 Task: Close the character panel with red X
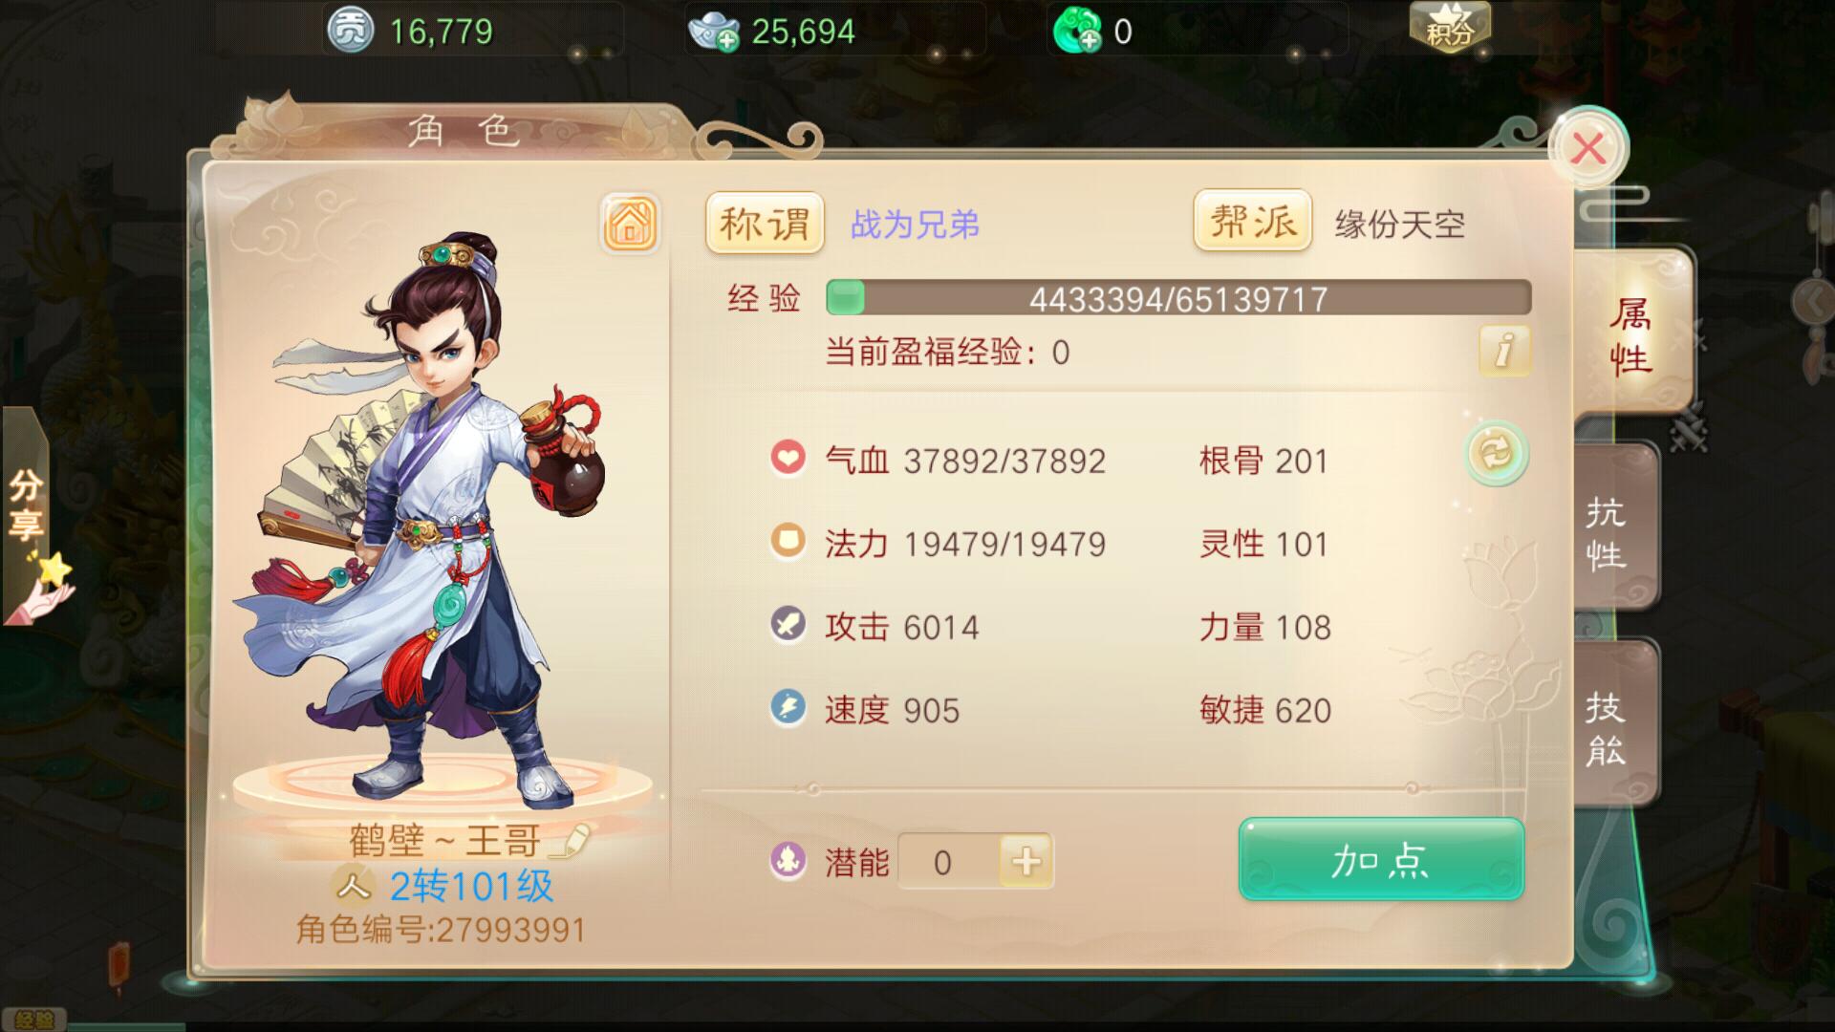(x=1588, y=148)
